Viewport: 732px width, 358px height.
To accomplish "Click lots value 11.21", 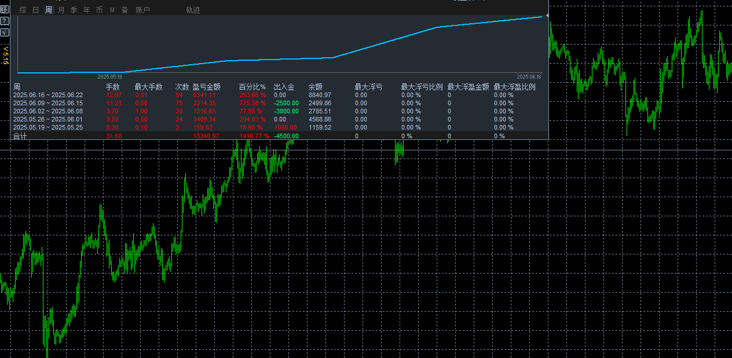I will click(x=114, y=103).
